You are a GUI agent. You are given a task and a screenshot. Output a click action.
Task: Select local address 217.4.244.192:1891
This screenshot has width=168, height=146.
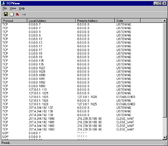[x=41, y=122]
